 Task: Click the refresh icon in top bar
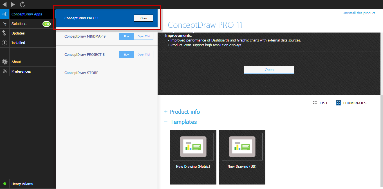click(23, 4)
